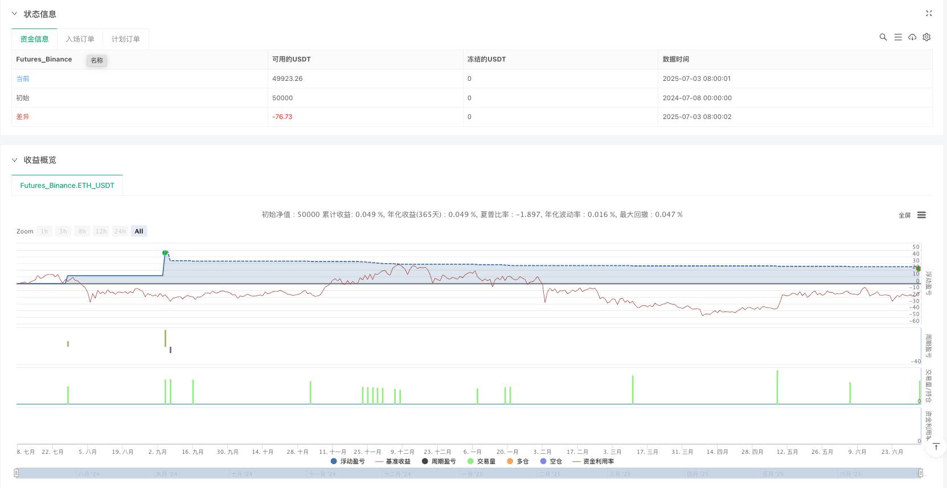
Task: Select the Futures_Binance.ETH_USDT tab
Action: click(67, 186)
